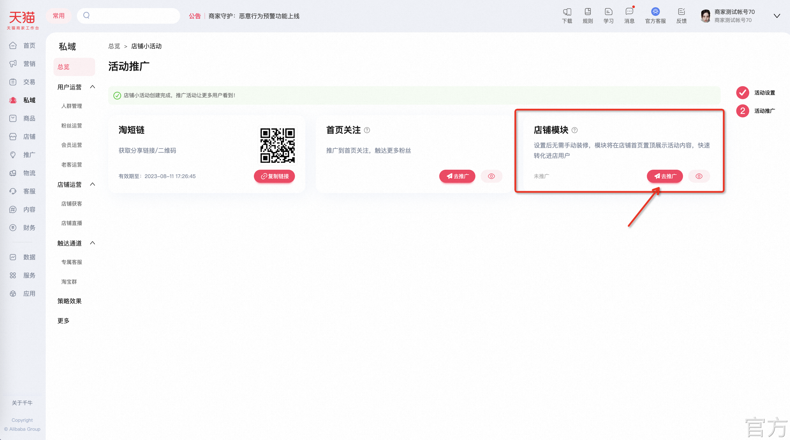Click 去推广 on the 店铺模块 card

[665, 176]
